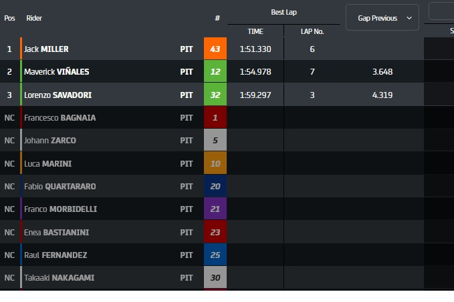Click PIT status for Maverick Viñales
Image resolution: width=454 pixels, height=302 pixels.
pos(187,71)
